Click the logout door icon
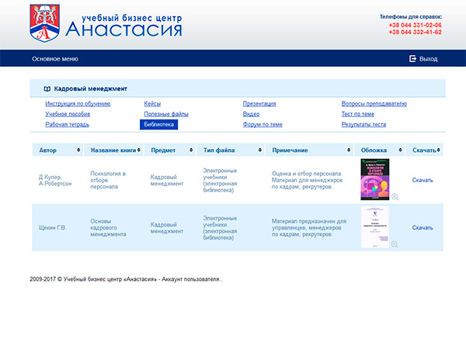The height and width of the screenshot is (349, 466). tap(412, 59)
